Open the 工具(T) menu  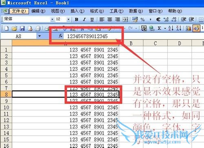tap(116, 11)
